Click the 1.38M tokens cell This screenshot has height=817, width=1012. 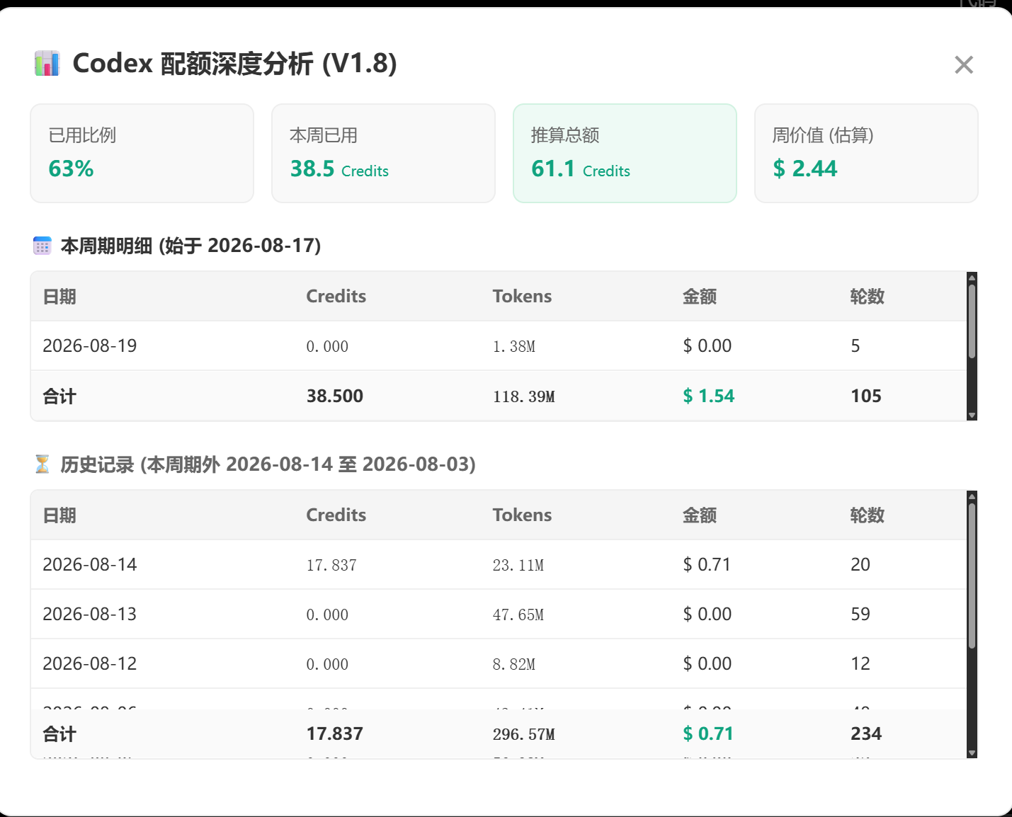click(514, 346)
